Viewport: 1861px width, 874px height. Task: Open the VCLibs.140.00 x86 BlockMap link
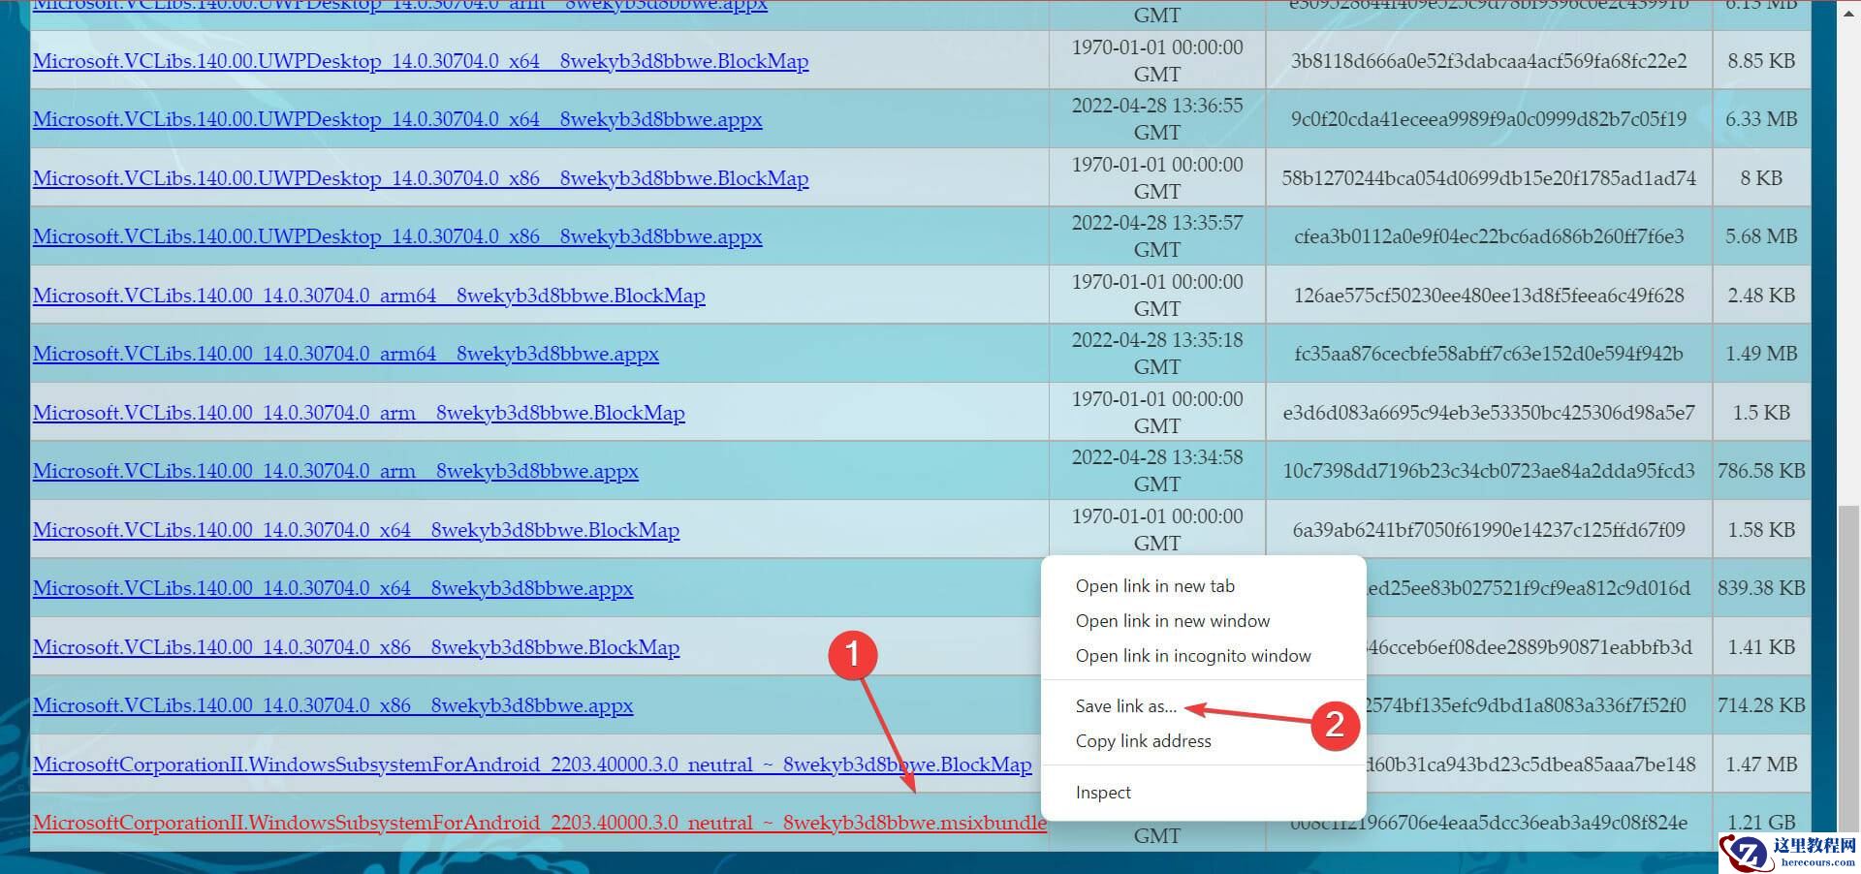pyautogui.click(x=356, y=647)
